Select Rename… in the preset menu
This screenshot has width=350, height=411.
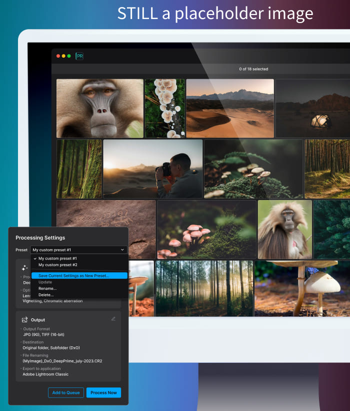coord(47,288)
